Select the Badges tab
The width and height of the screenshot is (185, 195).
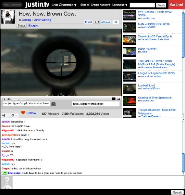click(x=33, y=25)
